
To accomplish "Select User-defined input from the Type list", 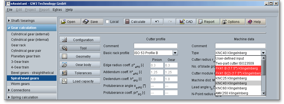I will tap(238, 58).
